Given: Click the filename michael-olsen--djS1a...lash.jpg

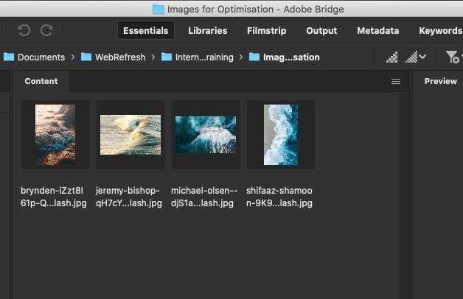Looking at the screenshot, I should click(x=204, y=197).
